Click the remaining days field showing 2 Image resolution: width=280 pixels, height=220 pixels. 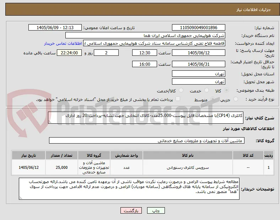coord(106,53)
